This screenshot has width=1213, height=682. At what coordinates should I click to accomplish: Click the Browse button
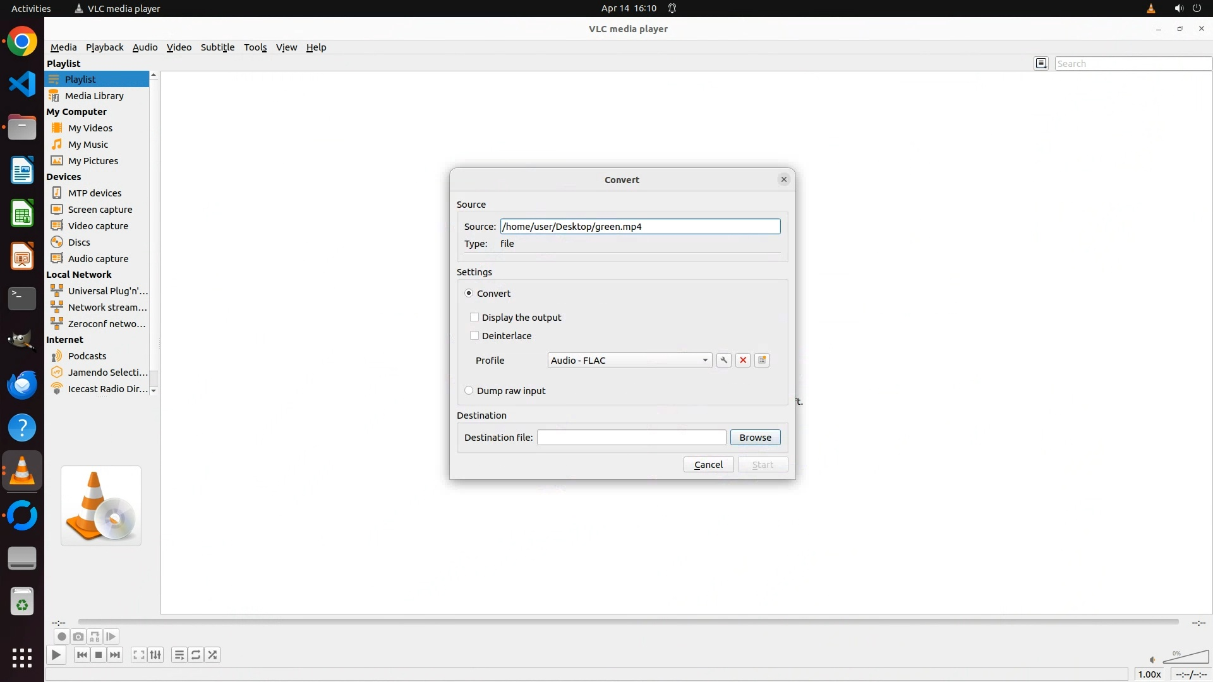pos(755,437)
